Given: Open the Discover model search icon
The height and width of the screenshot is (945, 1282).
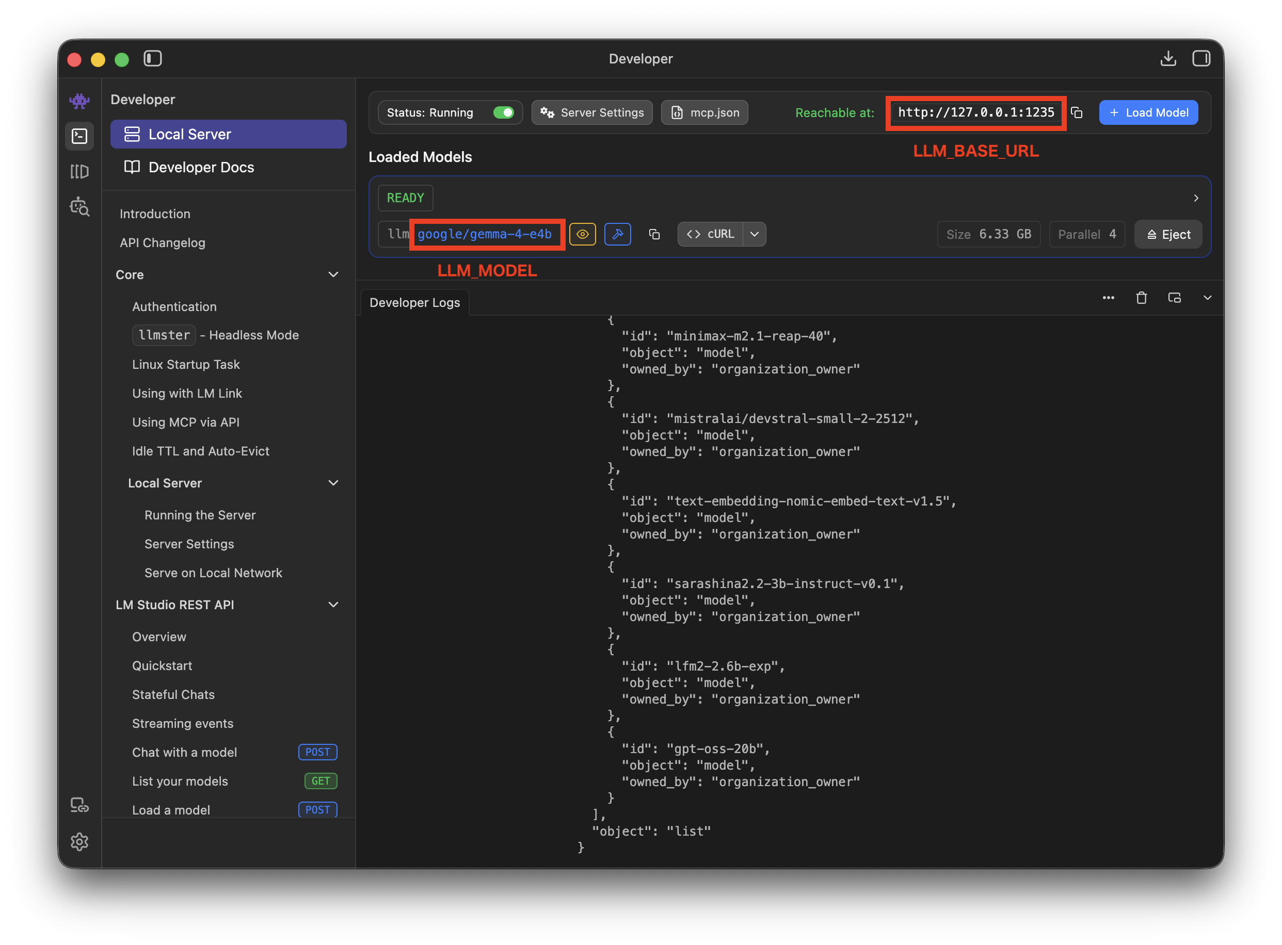Looking at the screenshot, I should coord(79,206).
